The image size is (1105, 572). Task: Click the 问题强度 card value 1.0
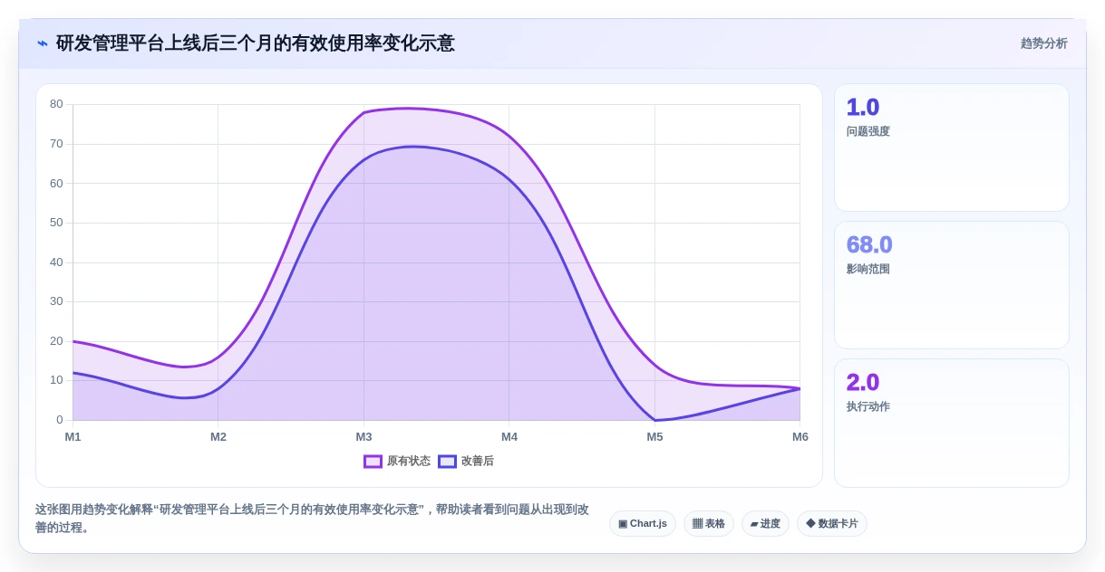coord(863,107)
